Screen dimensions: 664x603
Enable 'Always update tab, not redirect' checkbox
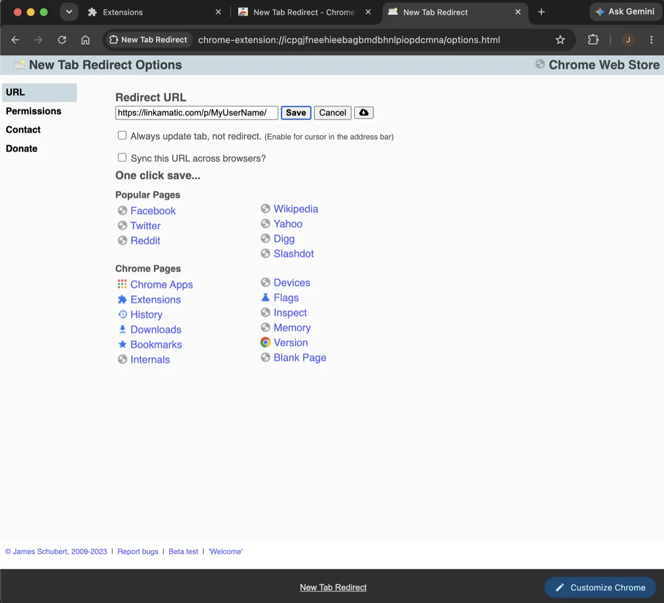click(x=122, y=136)
